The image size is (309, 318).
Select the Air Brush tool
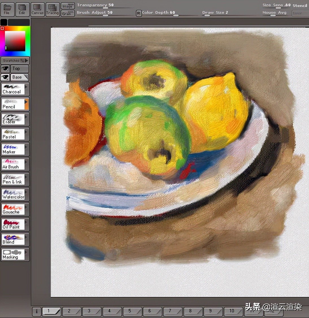coord(13,164)
